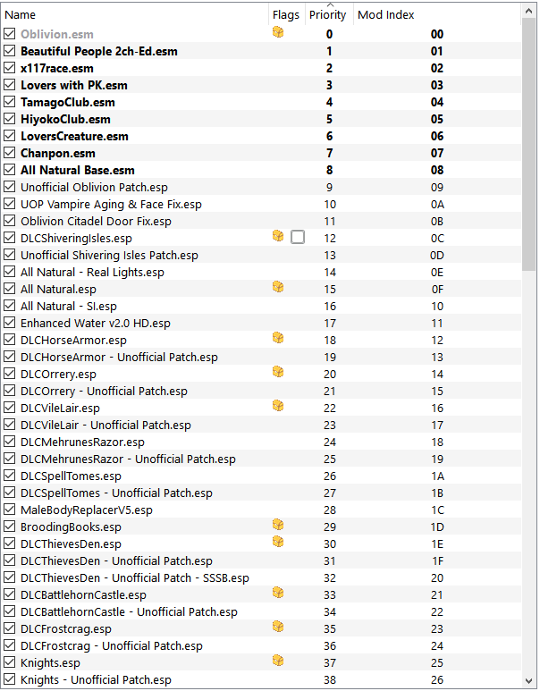Image resolution: width=540 pixels, height=691 pixels.
Task: Sort plugins by the Name header
Action: (135, 15)
